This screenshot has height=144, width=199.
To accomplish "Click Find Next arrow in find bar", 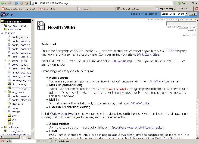I will (39, 141).
